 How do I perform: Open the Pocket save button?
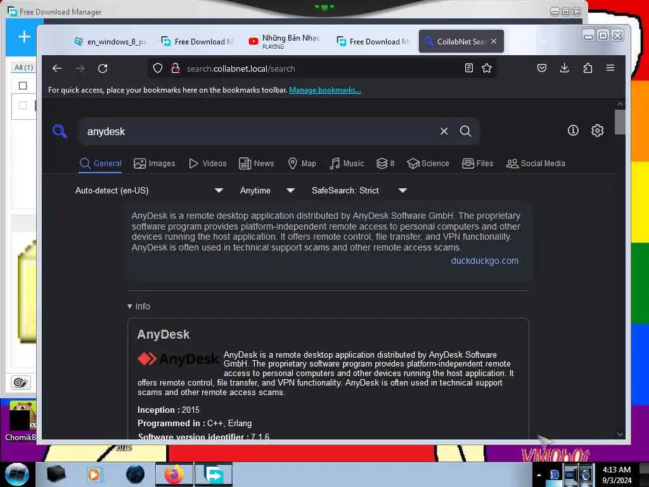(x=541, y=68)
